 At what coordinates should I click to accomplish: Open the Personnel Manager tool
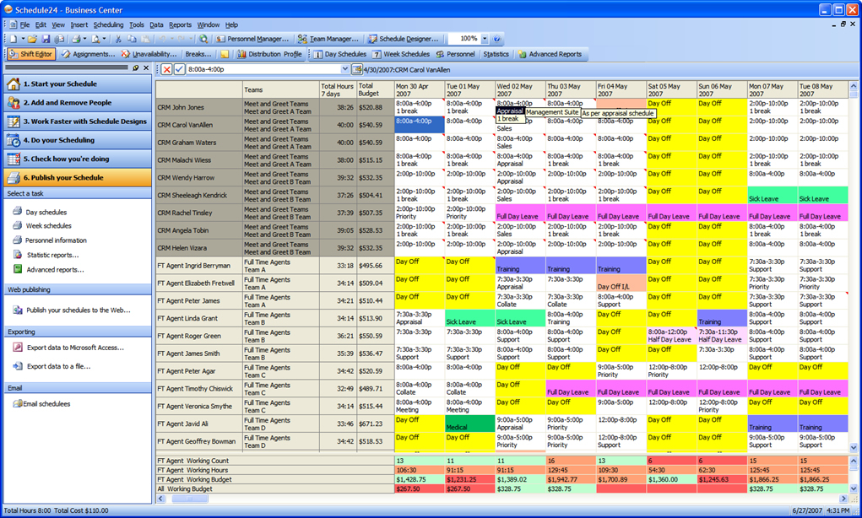(252, 39)
